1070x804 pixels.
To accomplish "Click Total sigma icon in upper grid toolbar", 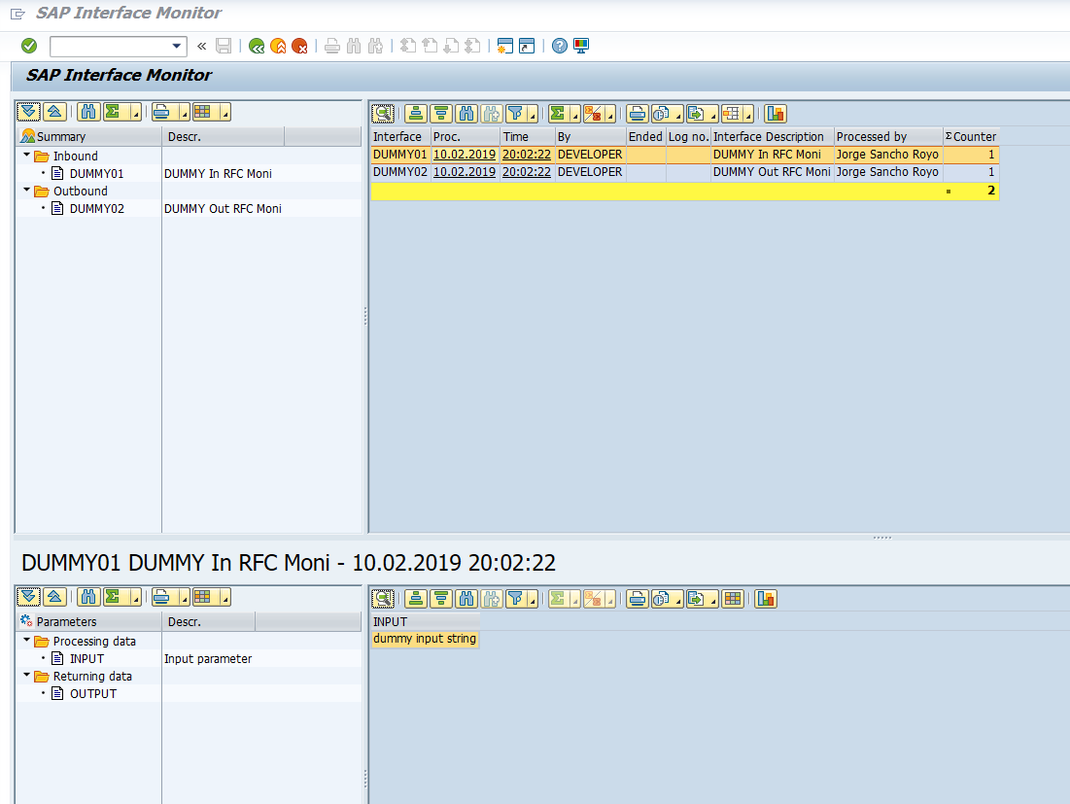I will 558,114.
